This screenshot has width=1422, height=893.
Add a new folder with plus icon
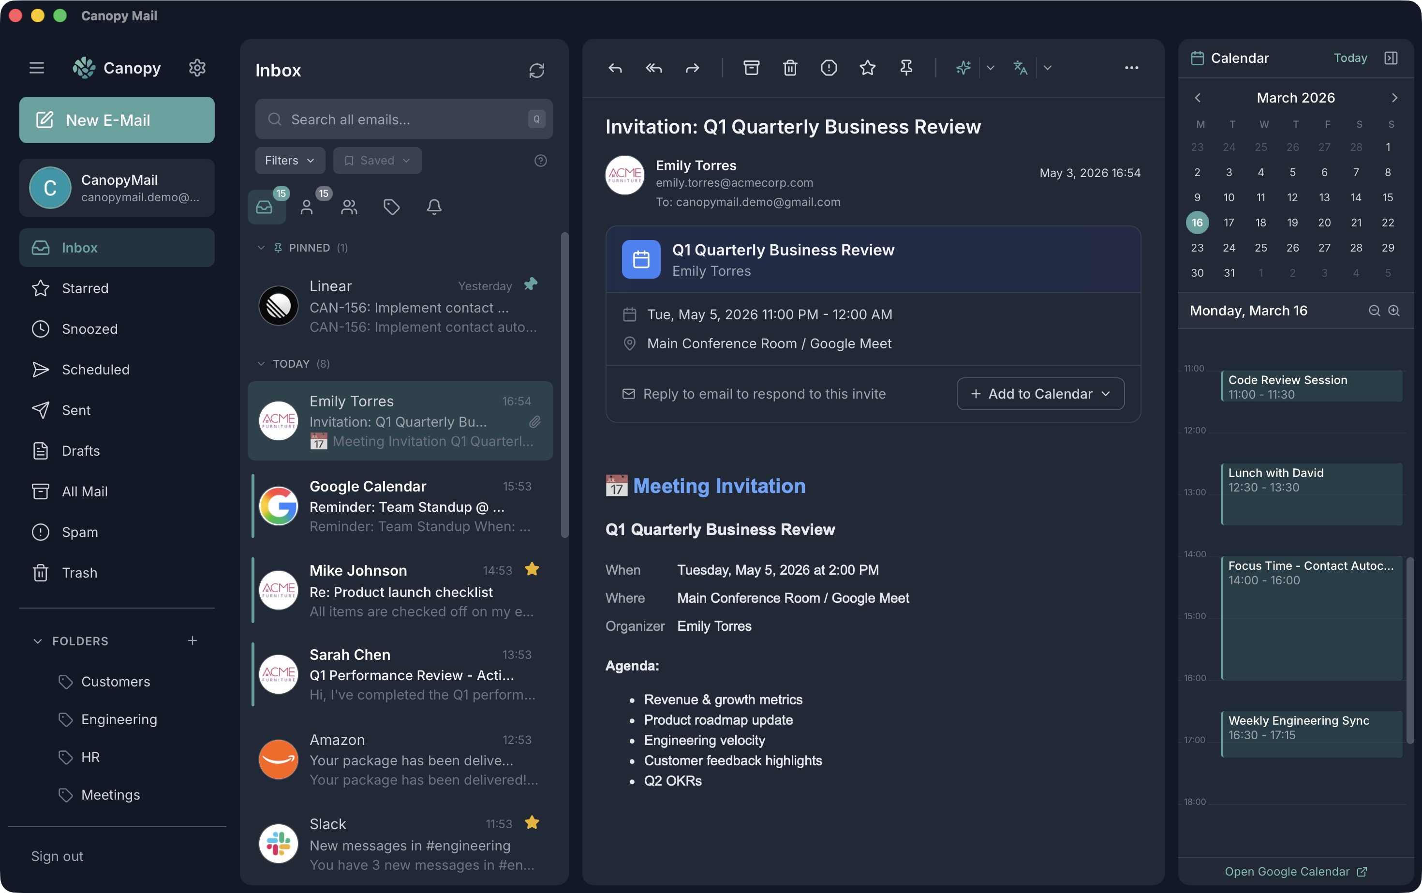[x=193, y=641]
